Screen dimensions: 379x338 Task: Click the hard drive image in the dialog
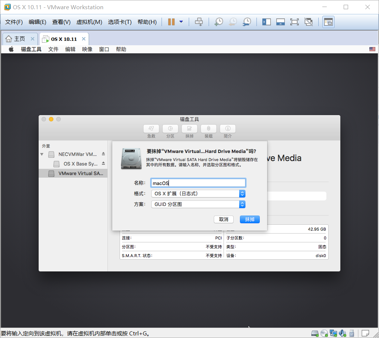tap(131, 159)
